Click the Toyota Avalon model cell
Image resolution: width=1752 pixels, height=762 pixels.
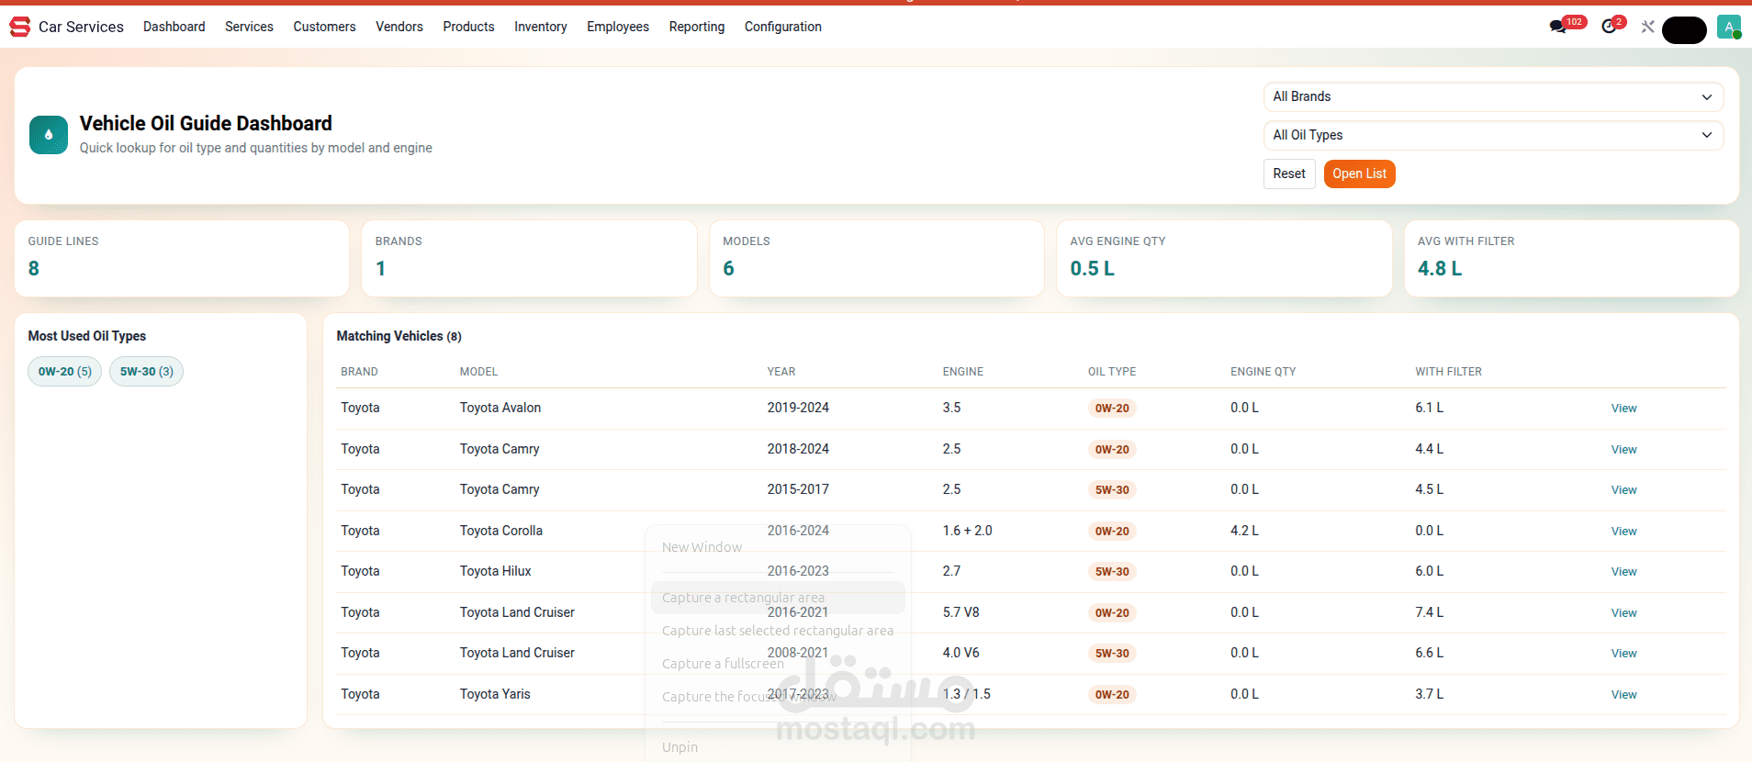click(500, 408)
